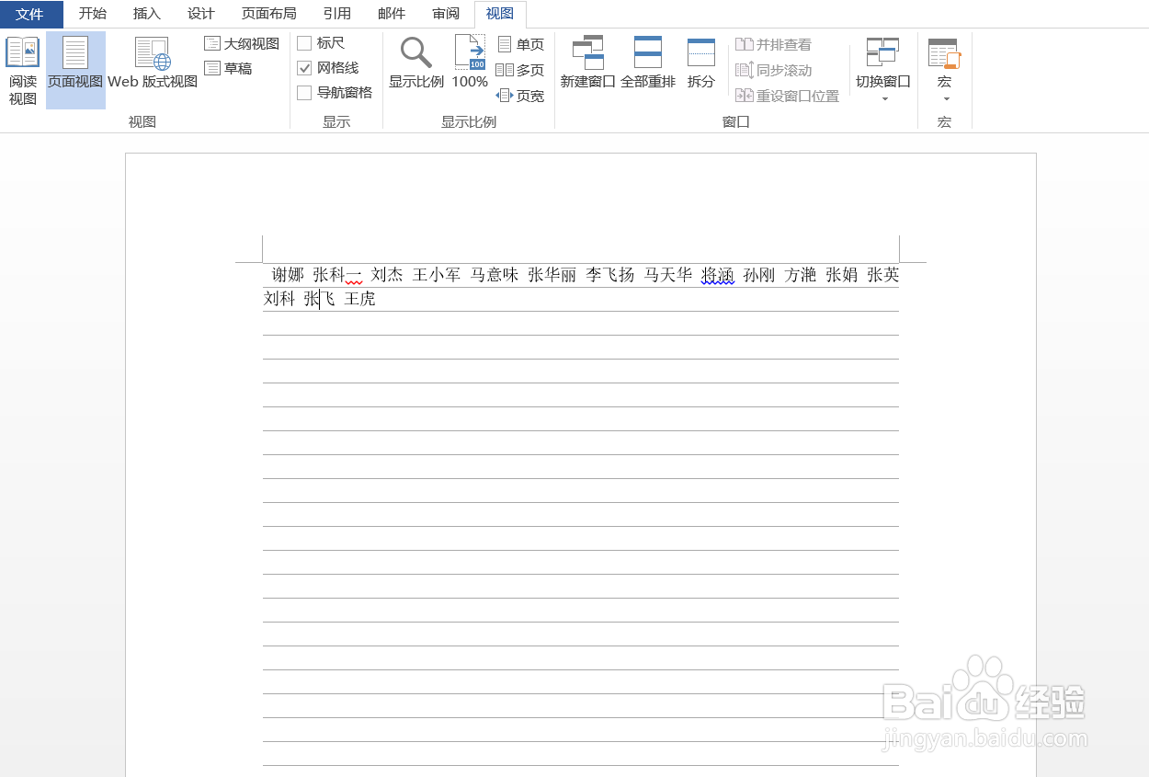The image size is (1149, 777).
Task: Open the 文件 menu
Action: click(30, 14)
